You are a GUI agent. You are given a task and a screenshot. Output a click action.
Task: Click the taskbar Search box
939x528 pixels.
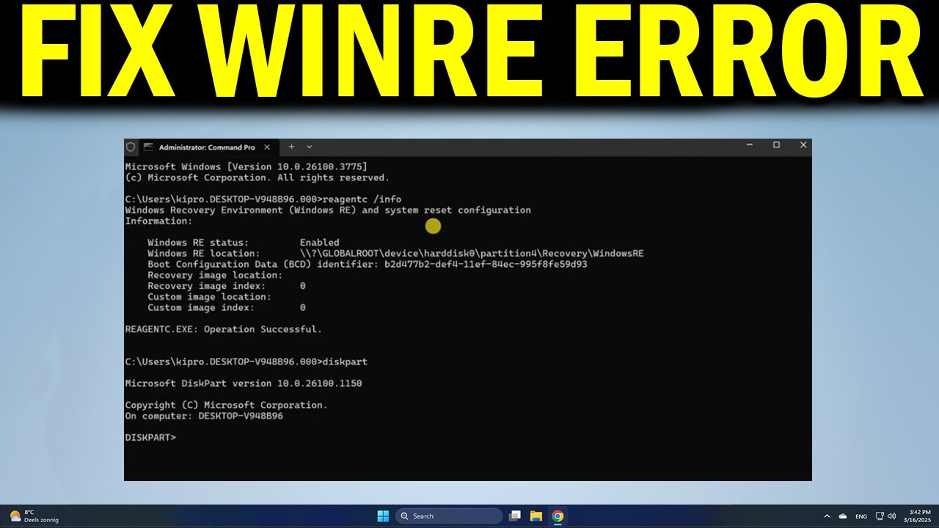click(449, 516)
